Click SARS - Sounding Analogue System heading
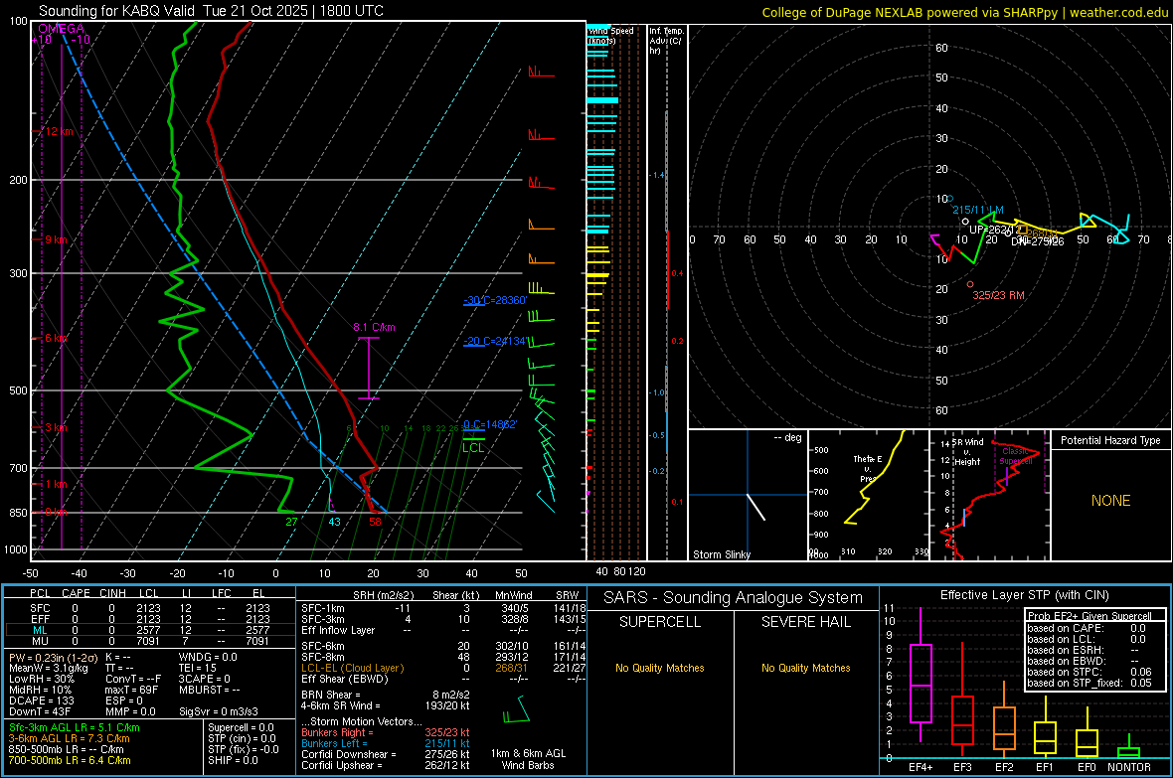The width and height of the screenshot is (1173, 778). click(734, 598)
